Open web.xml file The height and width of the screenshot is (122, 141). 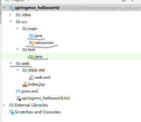pyautogui.click(x=42, y=77)
